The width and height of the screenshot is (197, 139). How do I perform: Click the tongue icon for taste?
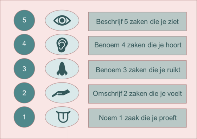point(63,117)
